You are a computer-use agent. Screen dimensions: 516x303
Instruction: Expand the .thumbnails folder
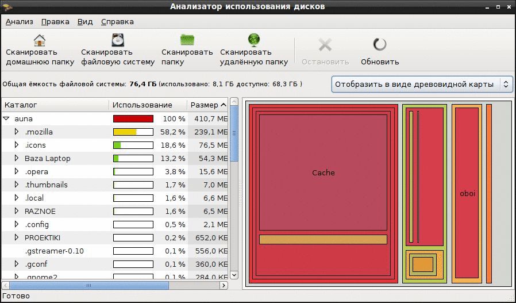pos(17,185)
